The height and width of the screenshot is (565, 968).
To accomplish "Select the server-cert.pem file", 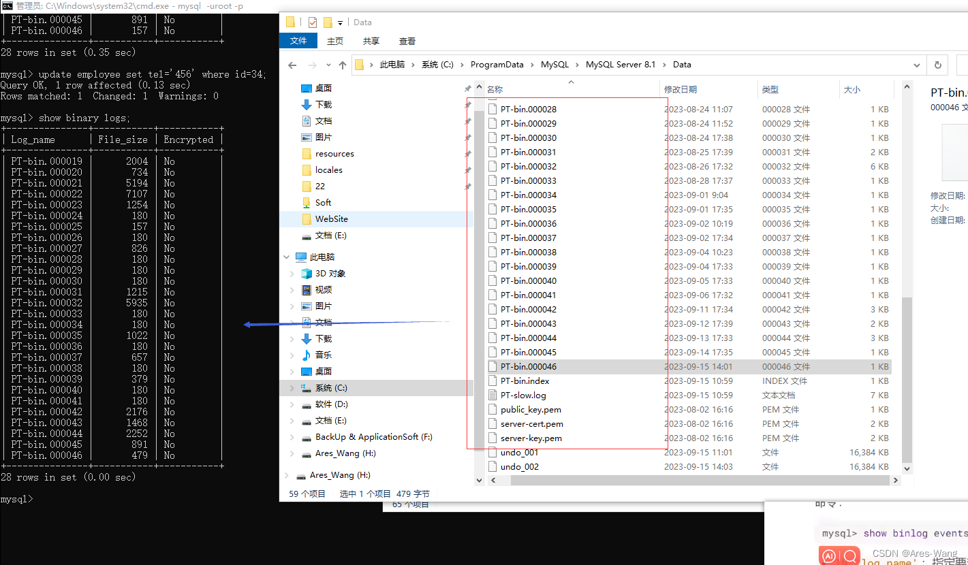I will click(x=532, y=423).
